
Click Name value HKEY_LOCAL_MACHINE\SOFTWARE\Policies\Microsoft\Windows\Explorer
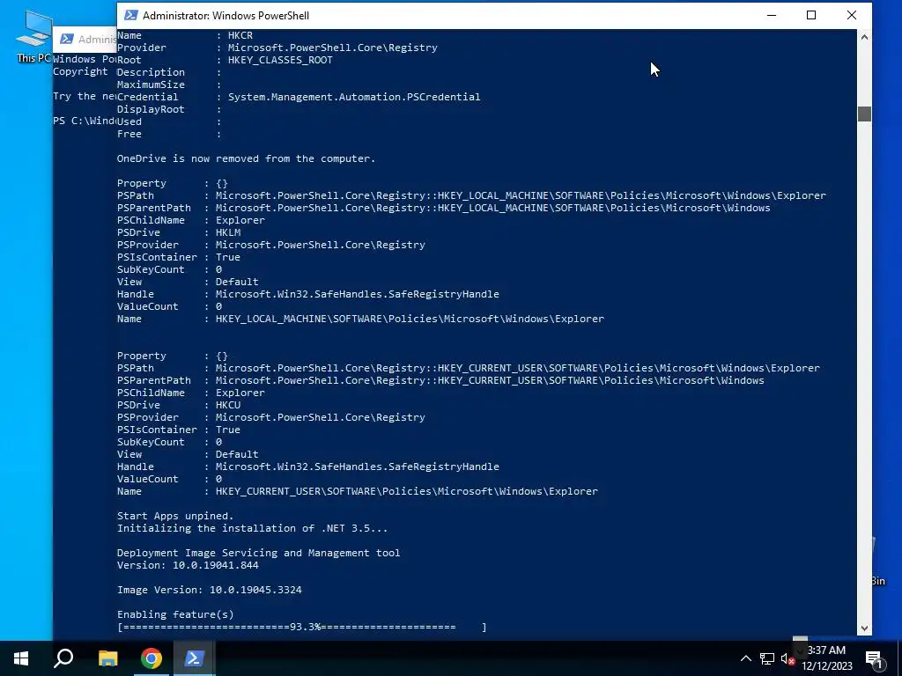point(410,319)
